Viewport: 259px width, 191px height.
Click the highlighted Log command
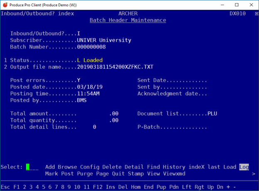[x=244, y=167]
